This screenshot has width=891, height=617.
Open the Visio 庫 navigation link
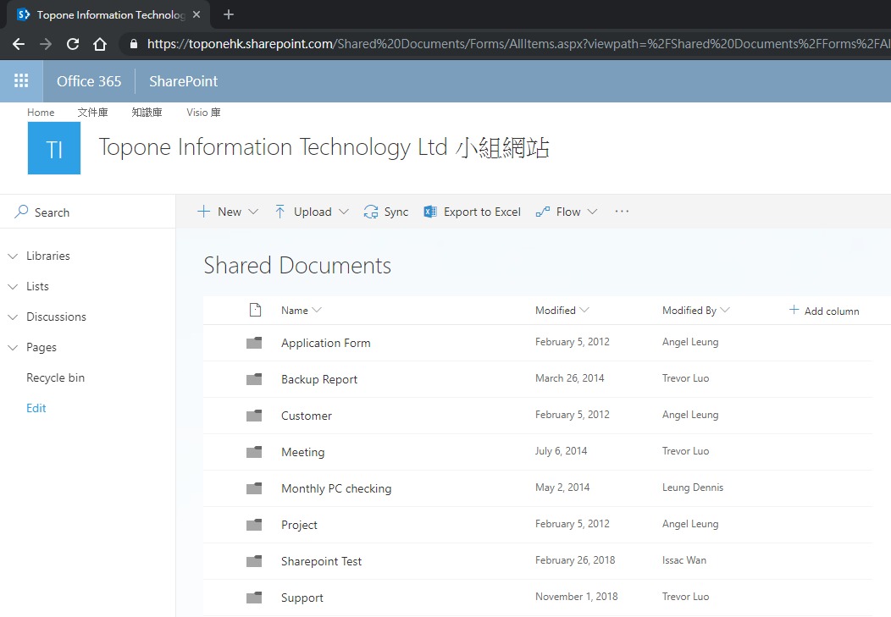(x=203, y=112)
